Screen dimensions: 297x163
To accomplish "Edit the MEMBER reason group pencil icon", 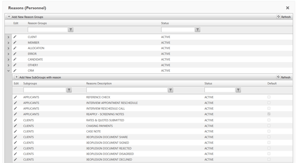I will [15, 43].
